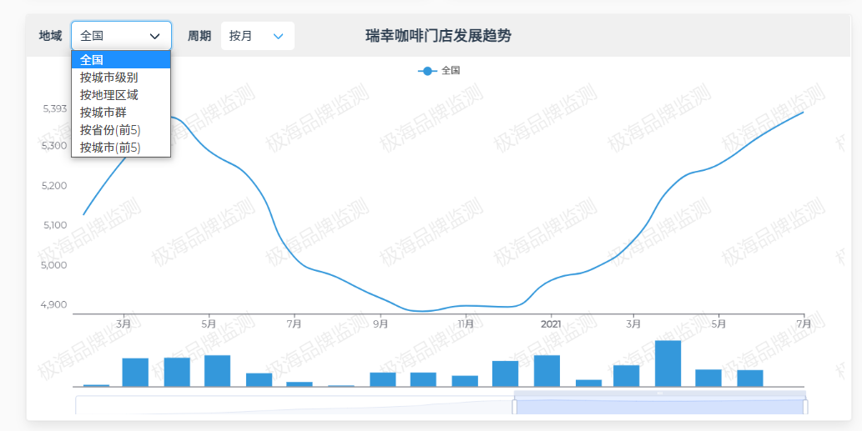The height and width of the screenshot is (431, 862).
Task: Click the 2021 x-axis label
Action: (551, 324)
